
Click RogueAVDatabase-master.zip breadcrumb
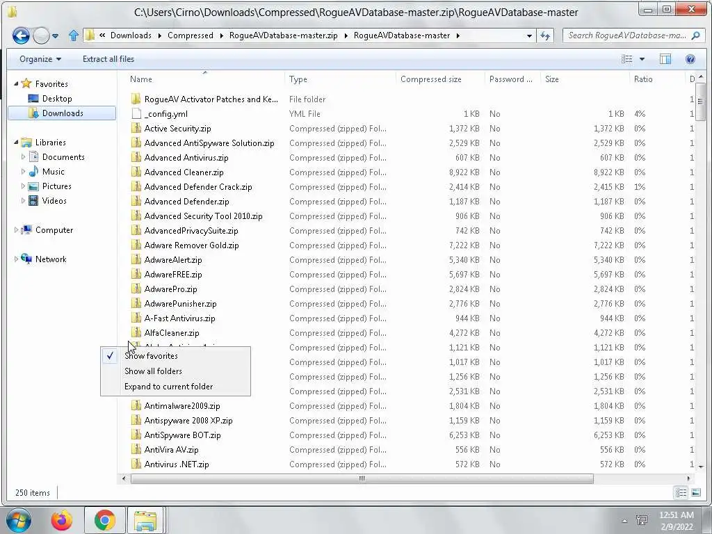coord(284,35)
